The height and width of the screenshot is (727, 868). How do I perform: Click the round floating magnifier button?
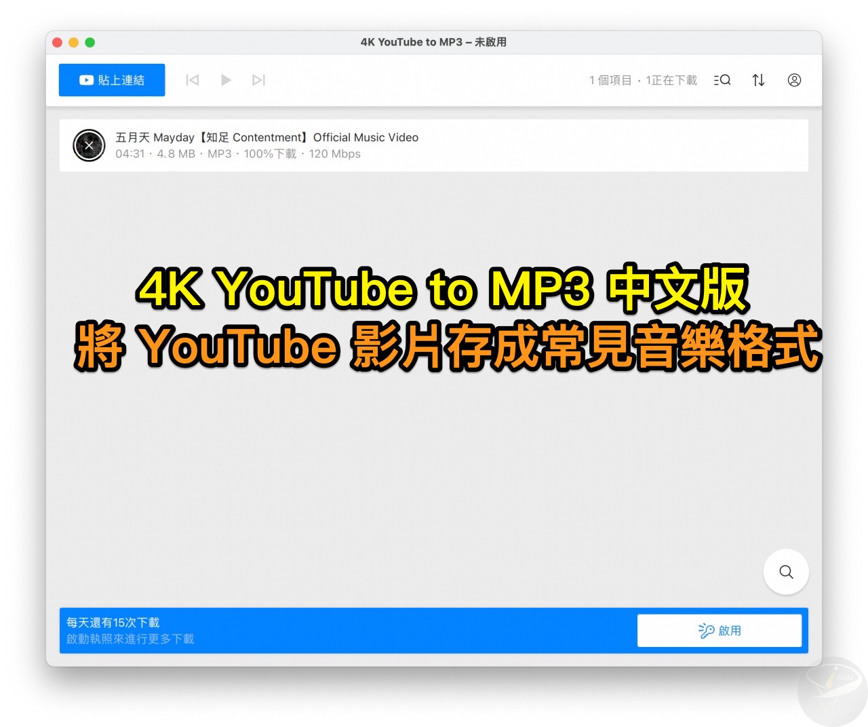[x=786, y=572]
